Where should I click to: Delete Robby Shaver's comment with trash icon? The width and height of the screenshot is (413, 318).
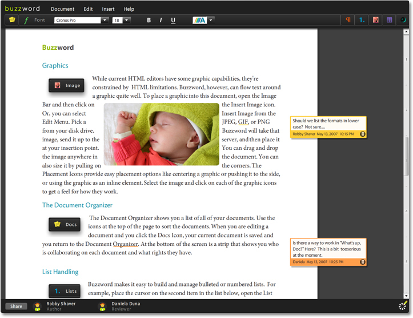362,134
